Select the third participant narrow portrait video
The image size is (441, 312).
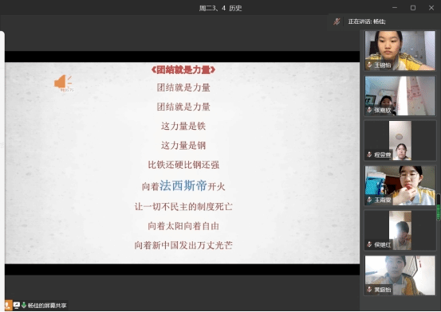click(400, 140)
